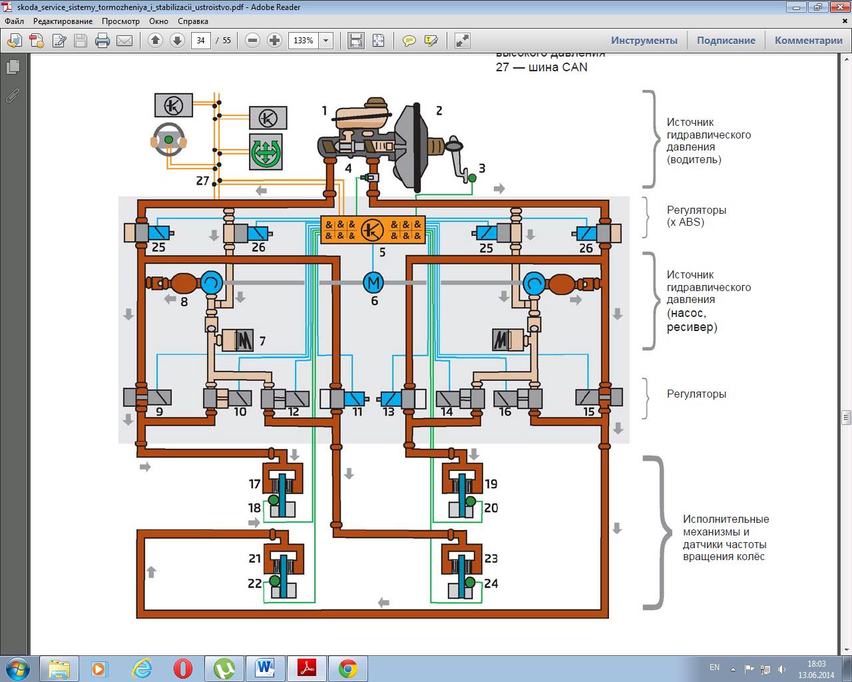Zoom out with the minus button
This screenshot has height=682, width=852.
coord(252,41)
